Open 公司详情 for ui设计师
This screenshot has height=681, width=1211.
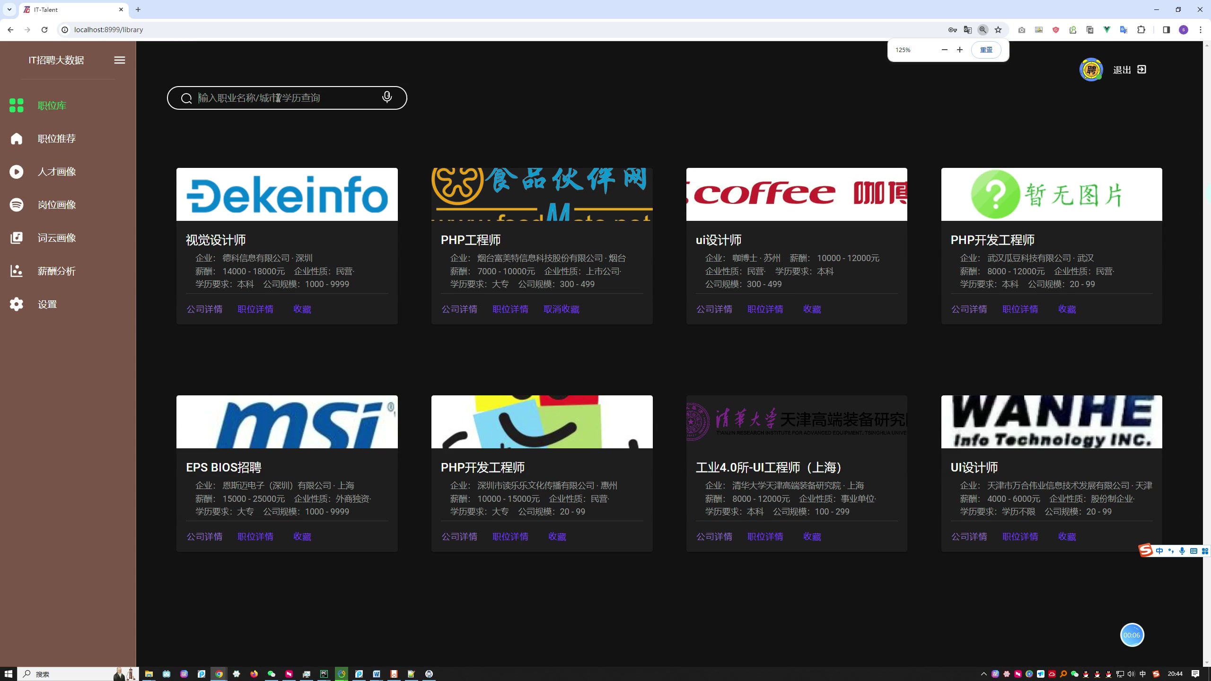tap(714, 309)
